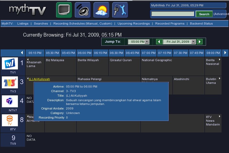Viewport: 229px width, 153px height.
Task: Open the music speaker icon
Action: [83, 10]
